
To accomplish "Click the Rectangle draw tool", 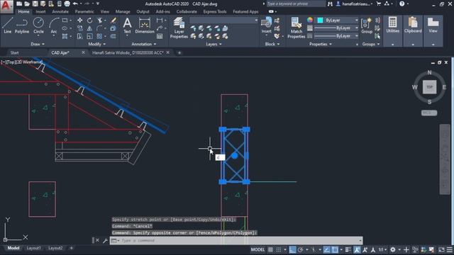I will tap(65, 21).
